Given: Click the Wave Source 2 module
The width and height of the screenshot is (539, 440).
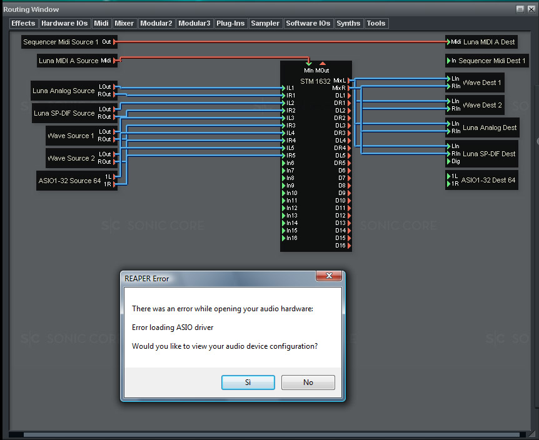Looking at the screenshot, I should coord(70,158).
